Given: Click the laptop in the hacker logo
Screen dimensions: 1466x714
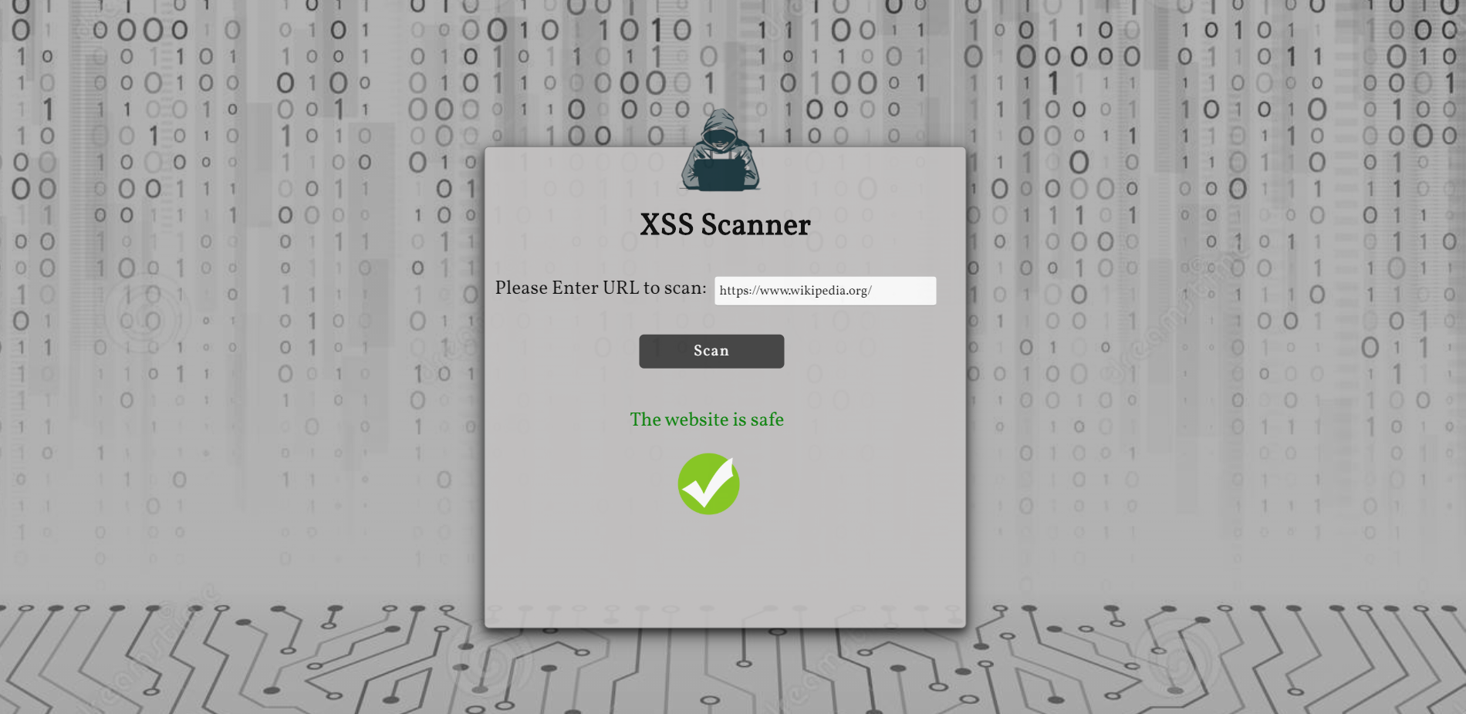Looking at the screenshot, I should click(x=719, y=173).
